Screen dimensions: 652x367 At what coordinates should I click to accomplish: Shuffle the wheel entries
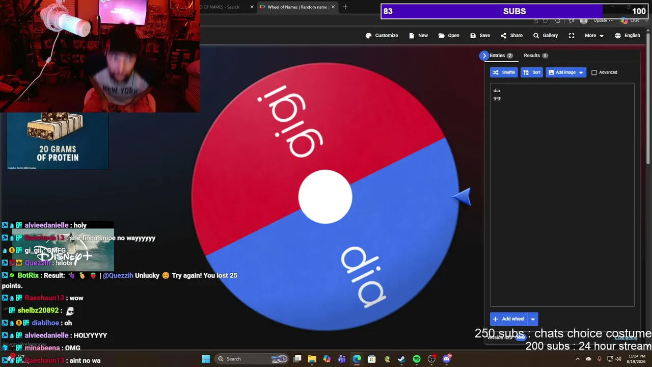click(504, 72)
